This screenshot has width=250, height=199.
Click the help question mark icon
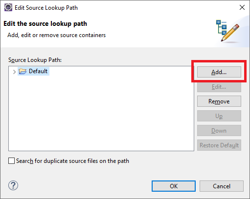(x=13, y=185)
